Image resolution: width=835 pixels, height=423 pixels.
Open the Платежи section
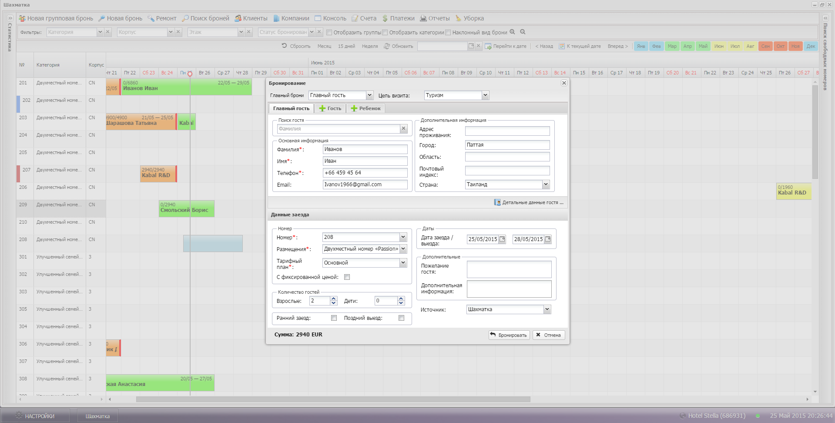coord(398,18)
